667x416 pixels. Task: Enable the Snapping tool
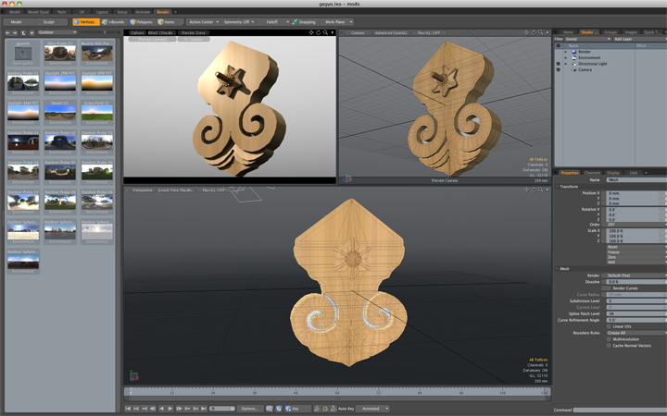304,21
